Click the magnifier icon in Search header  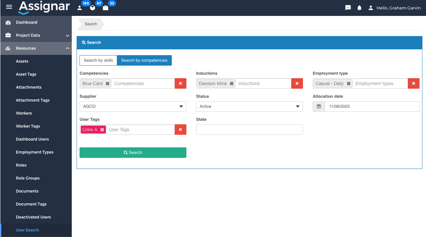(x=84, y=43)
